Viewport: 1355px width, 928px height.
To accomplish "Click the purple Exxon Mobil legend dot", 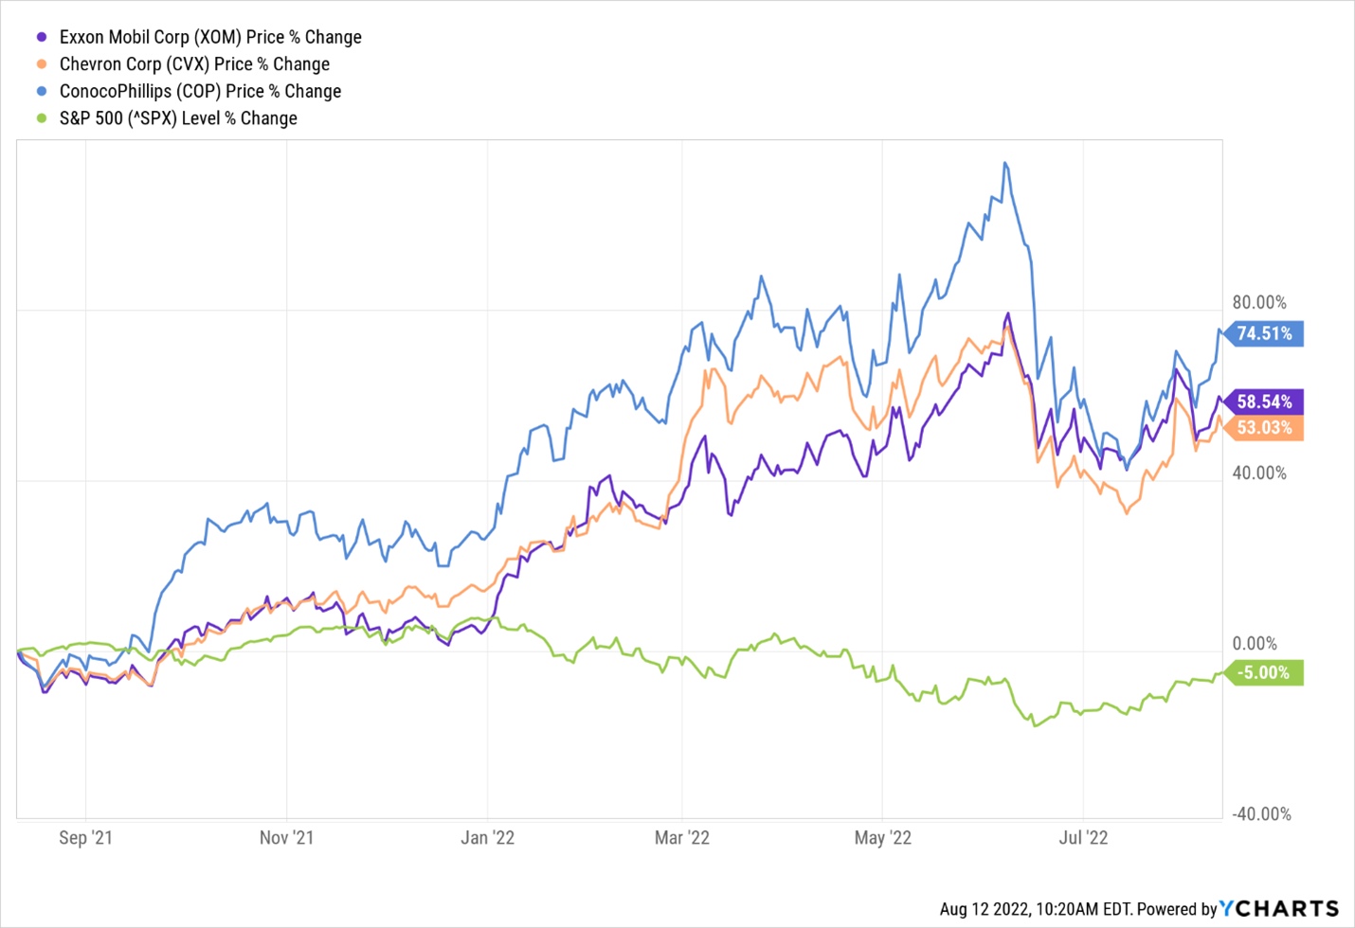I will click(x=41, y=38).
